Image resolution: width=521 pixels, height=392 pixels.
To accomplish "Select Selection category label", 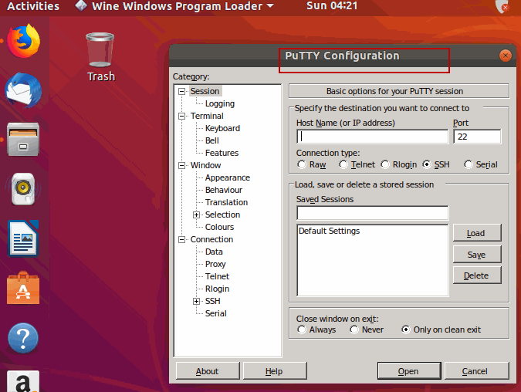I will tap(222, 215).
